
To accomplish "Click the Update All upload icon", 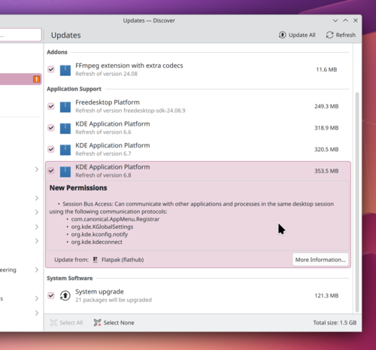I will (282, 35).
